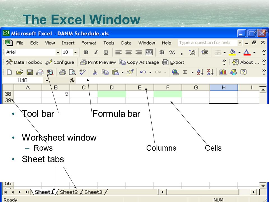Image resolution: width=269 pixels, height=202 pixels.
Task: Toggle Bold formatting
Action: coord(86,52)
